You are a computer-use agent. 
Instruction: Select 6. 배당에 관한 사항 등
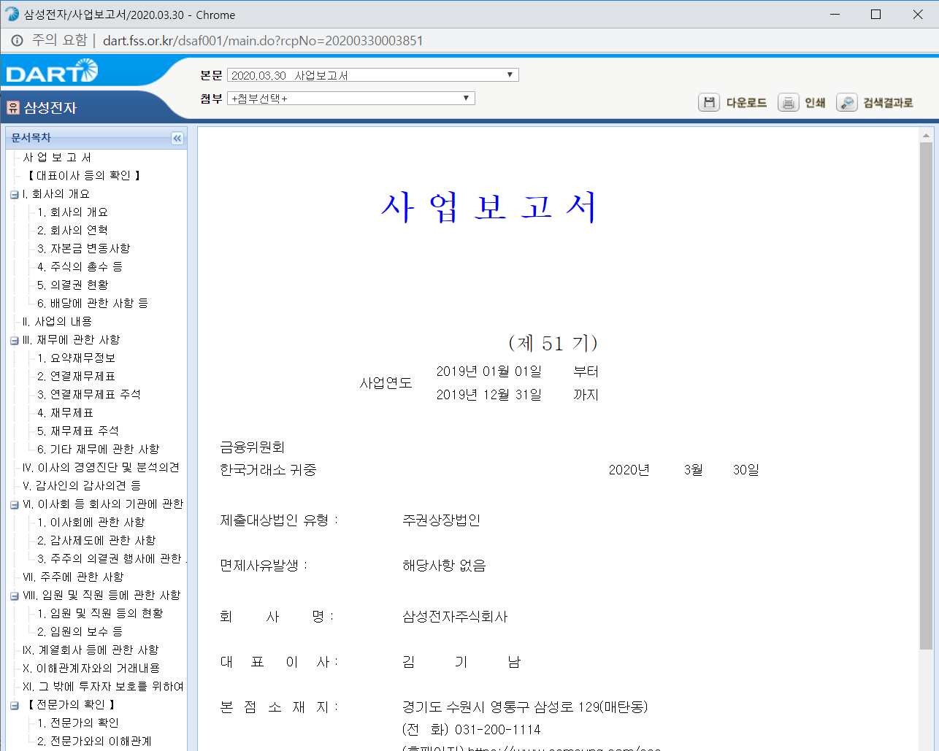(93, 303)
